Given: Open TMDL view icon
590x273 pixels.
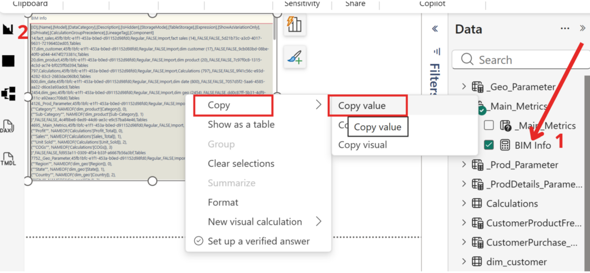Looking at the screenshot, I should 8,159.
